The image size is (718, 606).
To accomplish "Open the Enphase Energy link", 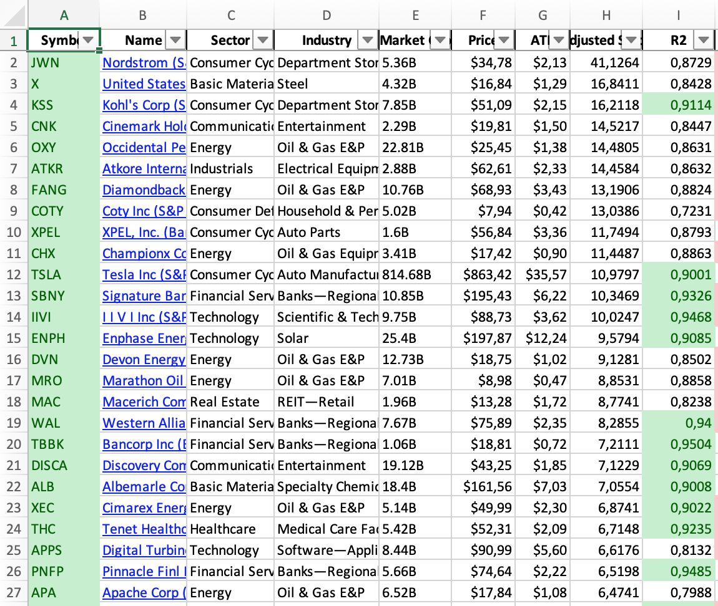I will (x=144, y=337).
